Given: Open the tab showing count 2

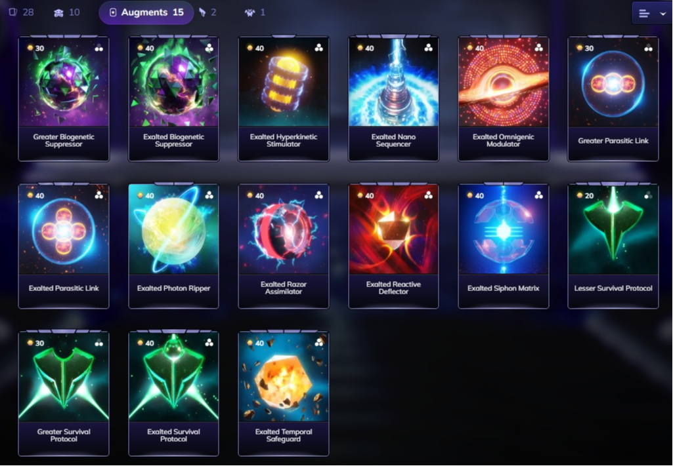Looking at the screenshot, I should click(207, 12).
